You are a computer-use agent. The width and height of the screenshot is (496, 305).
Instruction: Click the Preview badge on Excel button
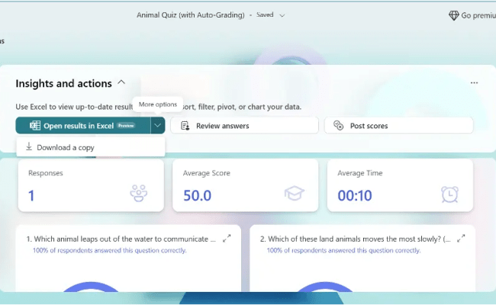click(126, 126)
